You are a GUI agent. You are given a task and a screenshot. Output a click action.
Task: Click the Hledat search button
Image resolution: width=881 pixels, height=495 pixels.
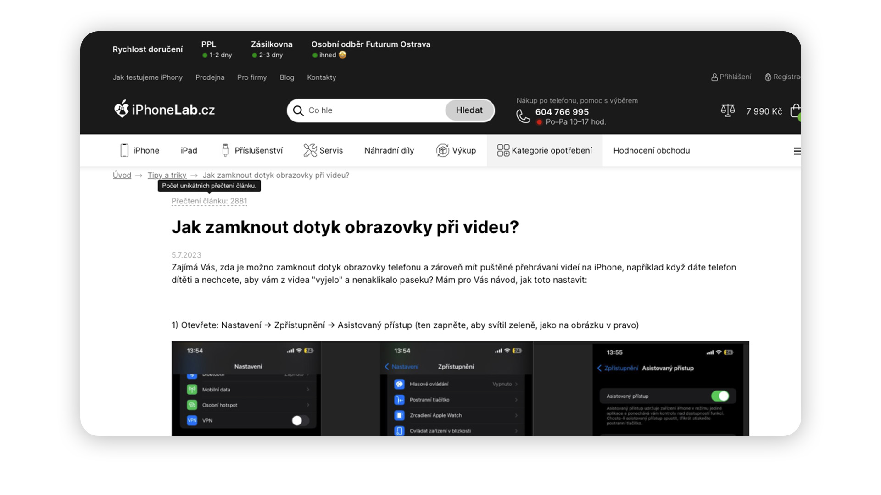tap(469, 110)
